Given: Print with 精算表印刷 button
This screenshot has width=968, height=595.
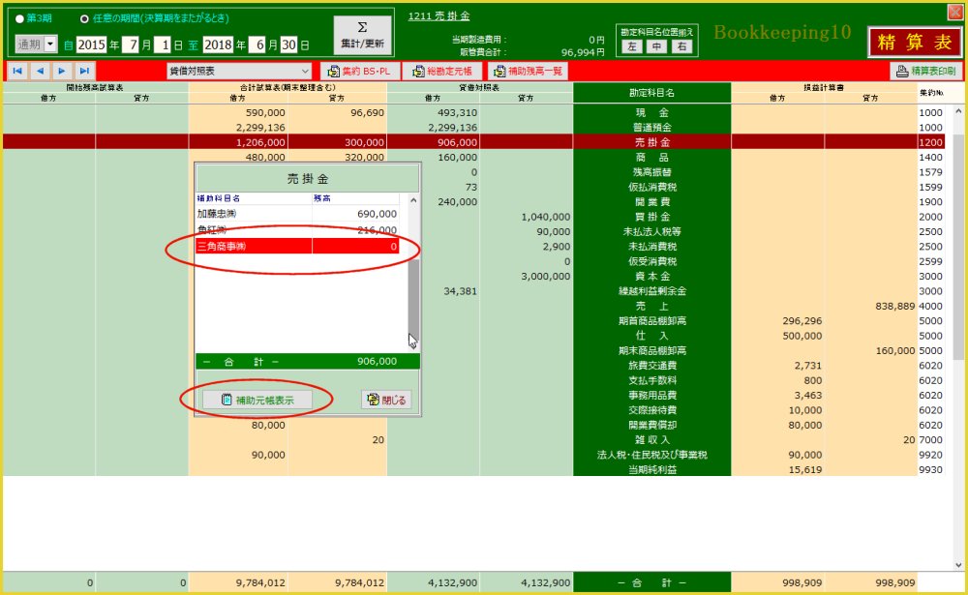Looking at the screenshot, I should (923, 71).
